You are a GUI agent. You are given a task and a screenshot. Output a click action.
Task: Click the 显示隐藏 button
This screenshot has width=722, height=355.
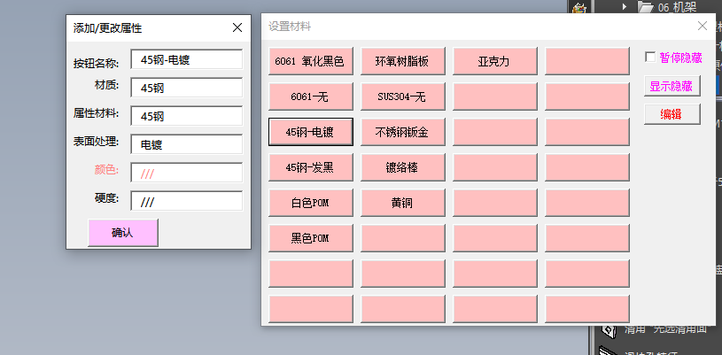672,86
